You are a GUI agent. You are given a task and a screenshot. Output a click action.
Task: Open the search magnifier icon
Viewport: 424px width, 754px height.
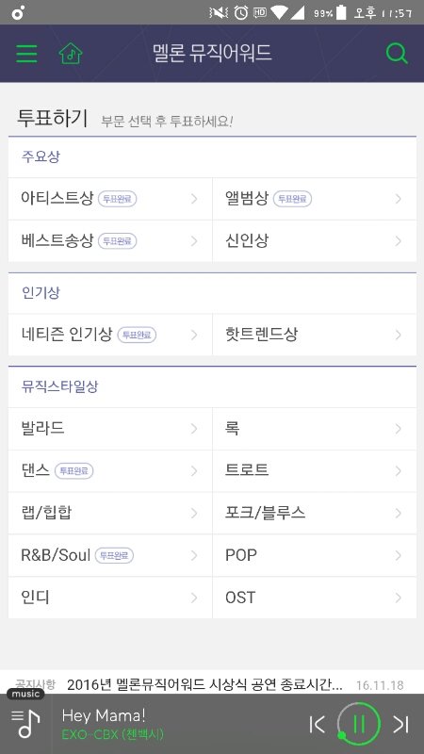[397, 54]
